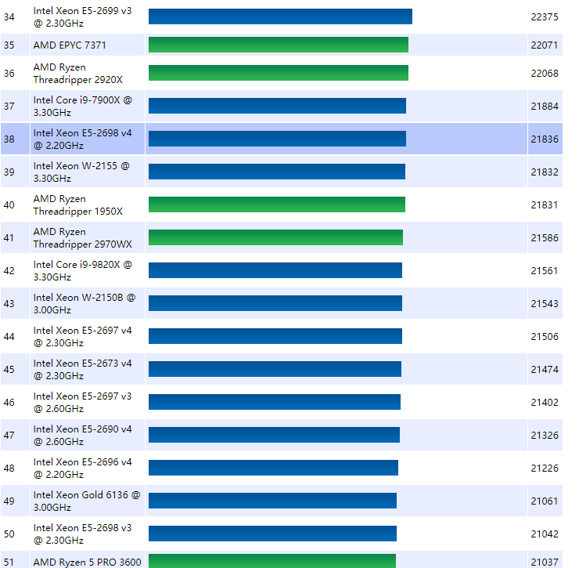Click the AMD EPYC 7371 name
579x568 pixels.
tap(70, 45)
